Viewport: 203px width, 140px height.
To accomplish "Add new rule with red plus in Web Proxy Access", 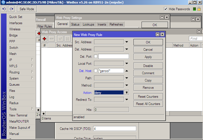I will (x=44, y=38).
